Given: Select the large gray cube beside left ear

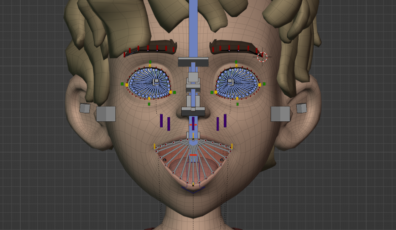Looking at the screenshot, I should click(x=106, y=114).
